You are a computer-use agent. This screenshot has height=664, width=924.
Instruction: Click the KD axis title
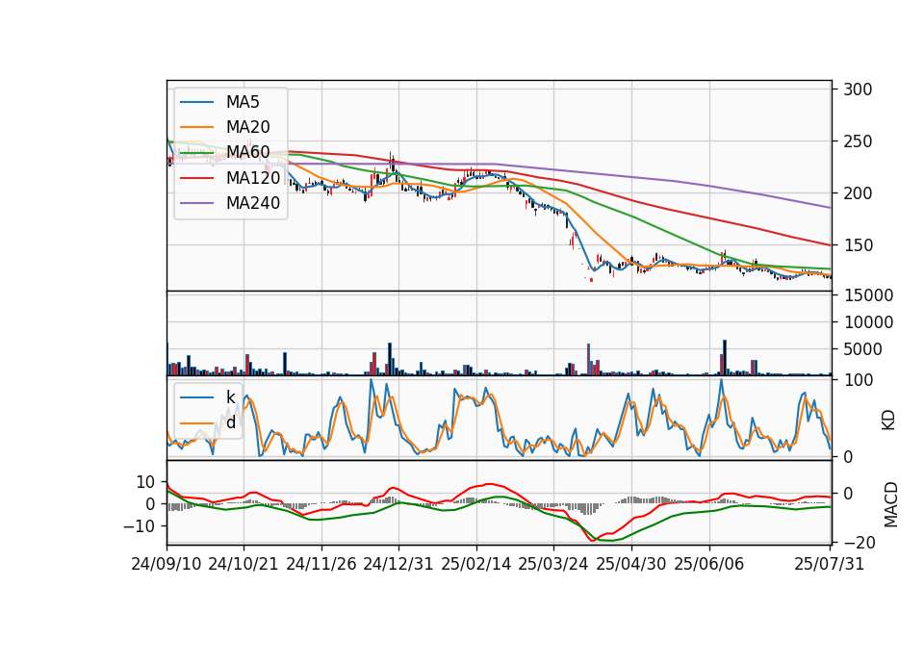(x=888, y=420)
